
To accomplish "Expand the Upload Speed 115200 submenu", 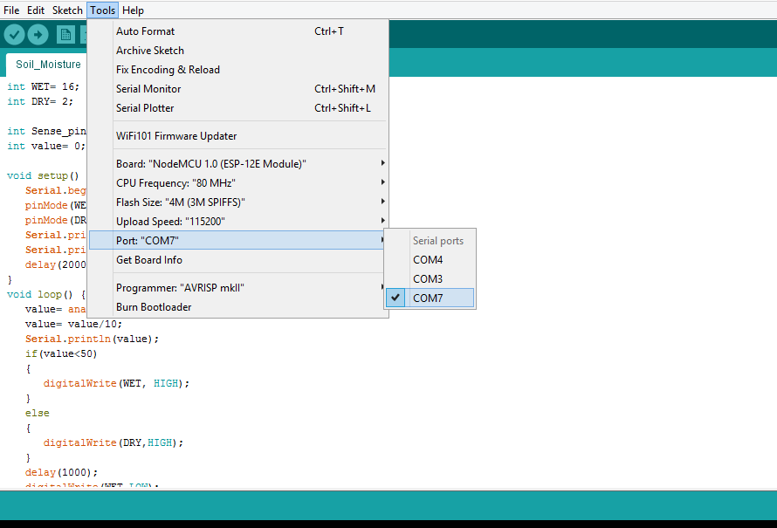I will coord(237,222).
